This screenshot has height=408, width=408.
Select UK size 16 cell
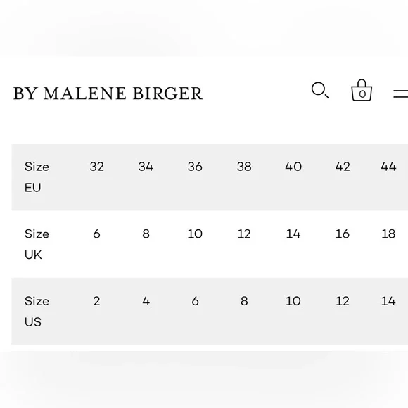pos(343,234)
